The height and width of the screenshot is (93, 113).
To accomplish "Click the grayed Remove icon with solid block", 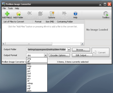I will click(x=41, y=14).
